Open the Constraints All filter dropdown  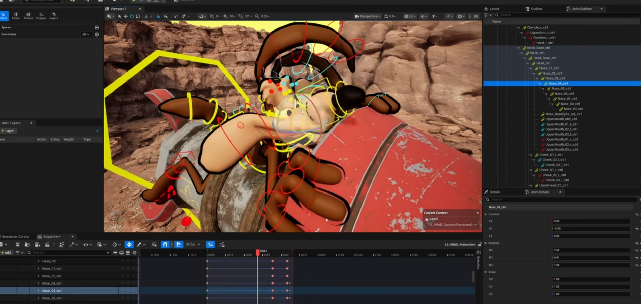pyautogui.click(x=86, y=34)
